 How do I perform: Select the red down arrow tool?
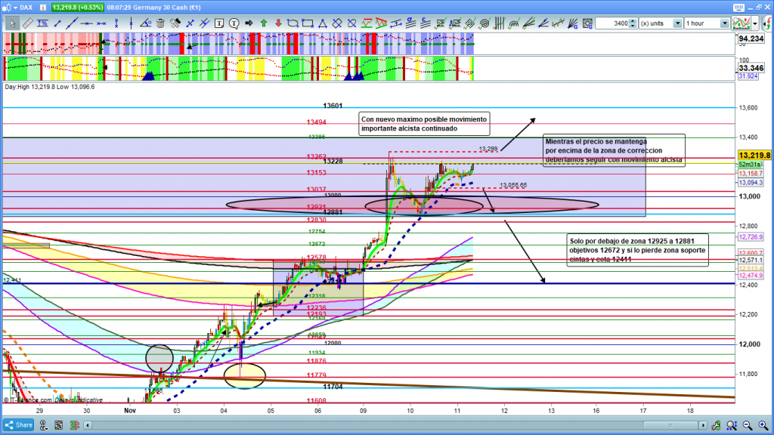tap(278, 23)
